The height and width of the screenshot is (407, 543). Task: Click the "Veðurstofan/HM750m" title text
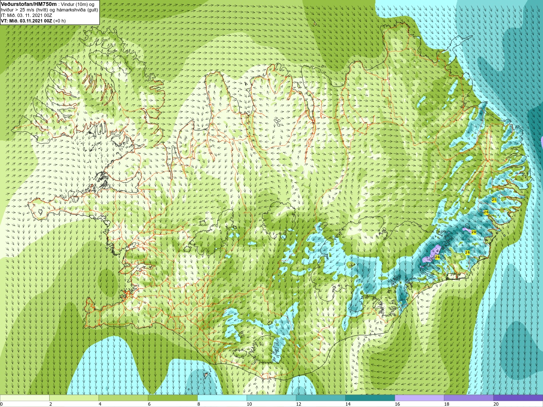pos(28,4)
